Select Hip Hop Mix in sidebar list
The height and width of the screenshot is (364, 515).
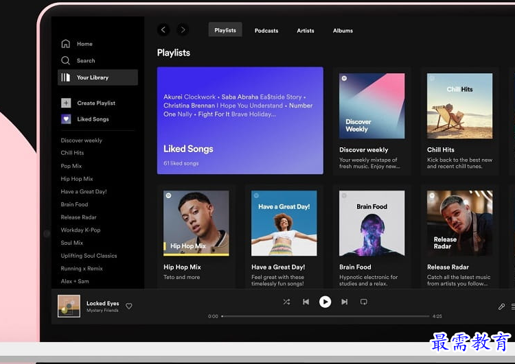click(x=77, y=179)
